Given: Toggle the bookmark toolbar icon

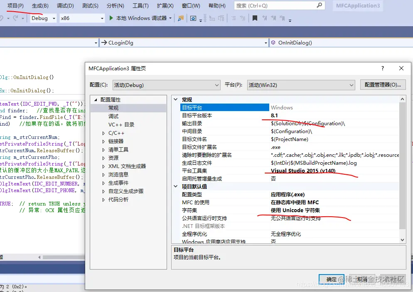Looking at the screenshot, I should 255,18.
